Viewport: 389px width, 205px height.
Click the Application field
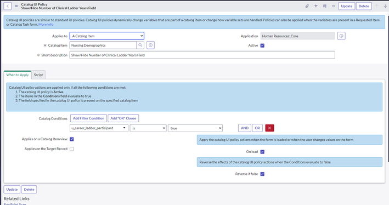[x=298, y=36]
